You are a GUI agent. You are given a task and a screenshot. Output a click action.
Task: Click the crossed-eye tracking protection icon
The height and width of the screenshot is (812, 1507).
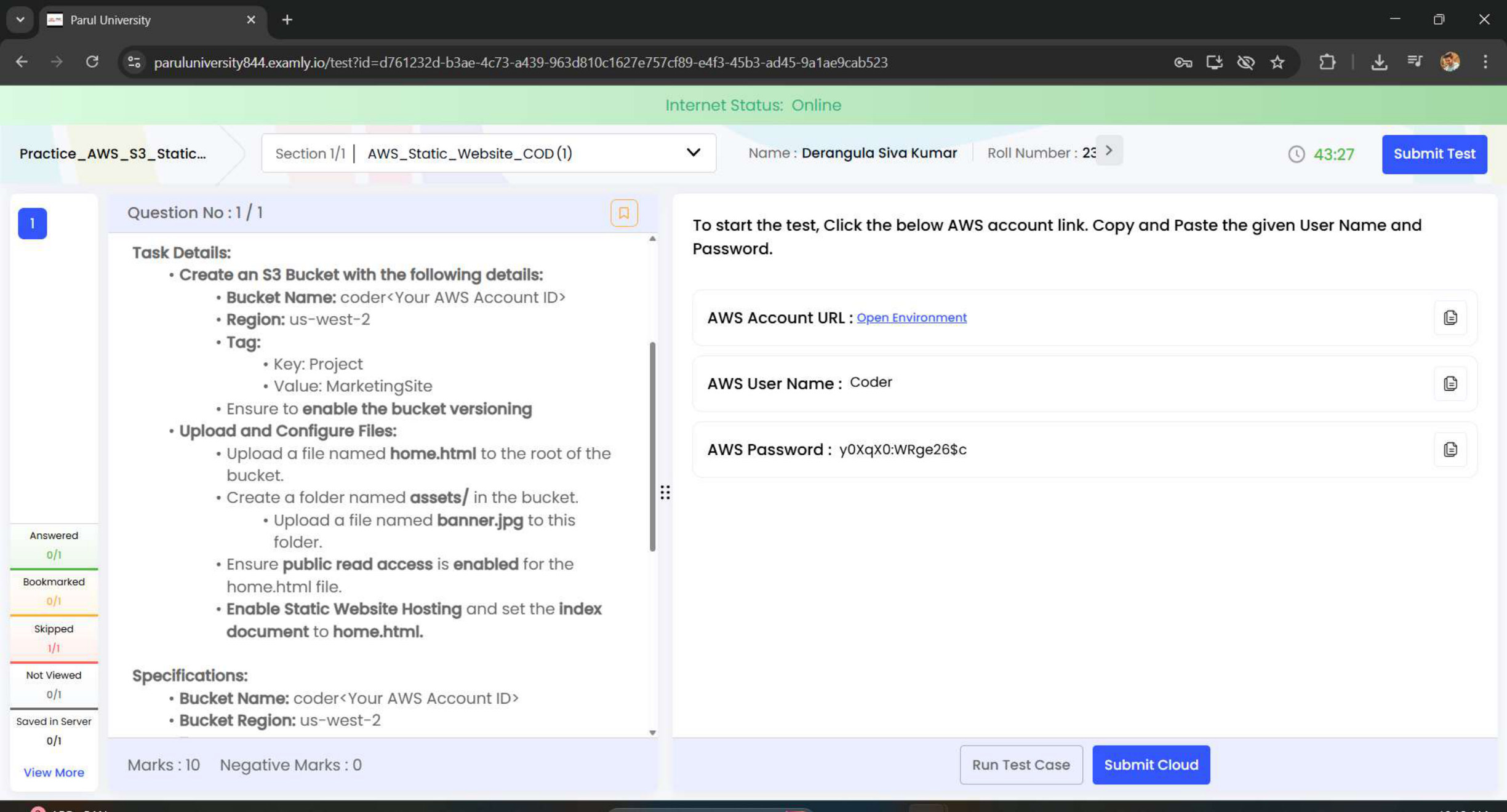coord(1245,62)
